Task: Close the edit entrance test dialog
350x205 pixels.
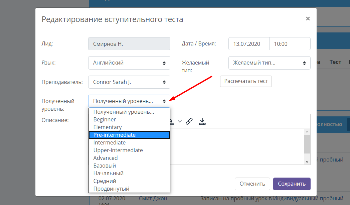Action: coord(308,18)
